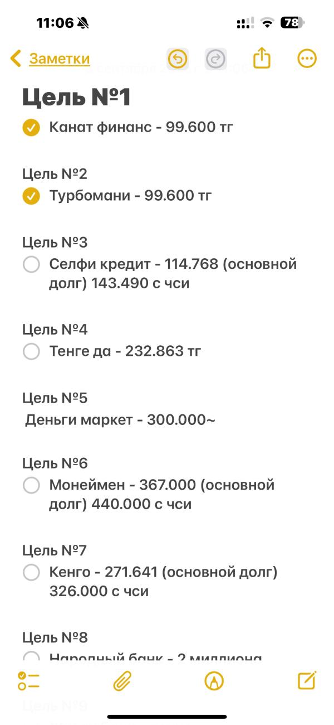Go back to Заметки list

[x=60, y=59]
